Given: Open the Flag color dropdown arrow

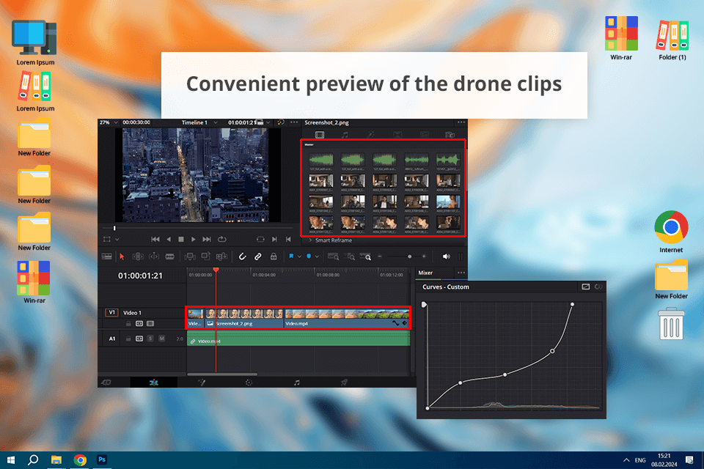Looking at the screenshot, I should pyautogui.click(x=299, y=256).
